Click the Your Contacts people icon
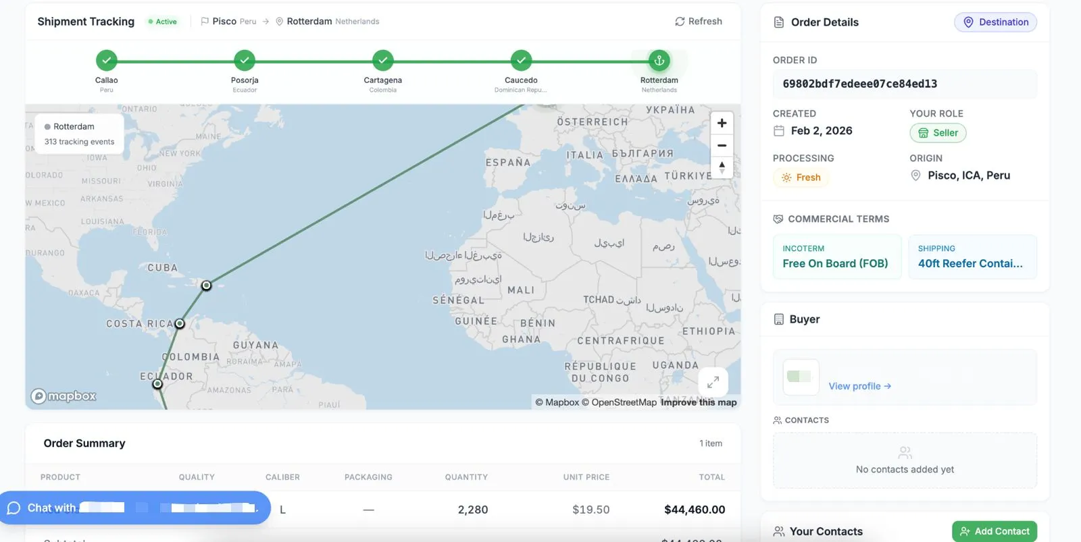Screen dimensions: 1081x542 coord(779,531)
